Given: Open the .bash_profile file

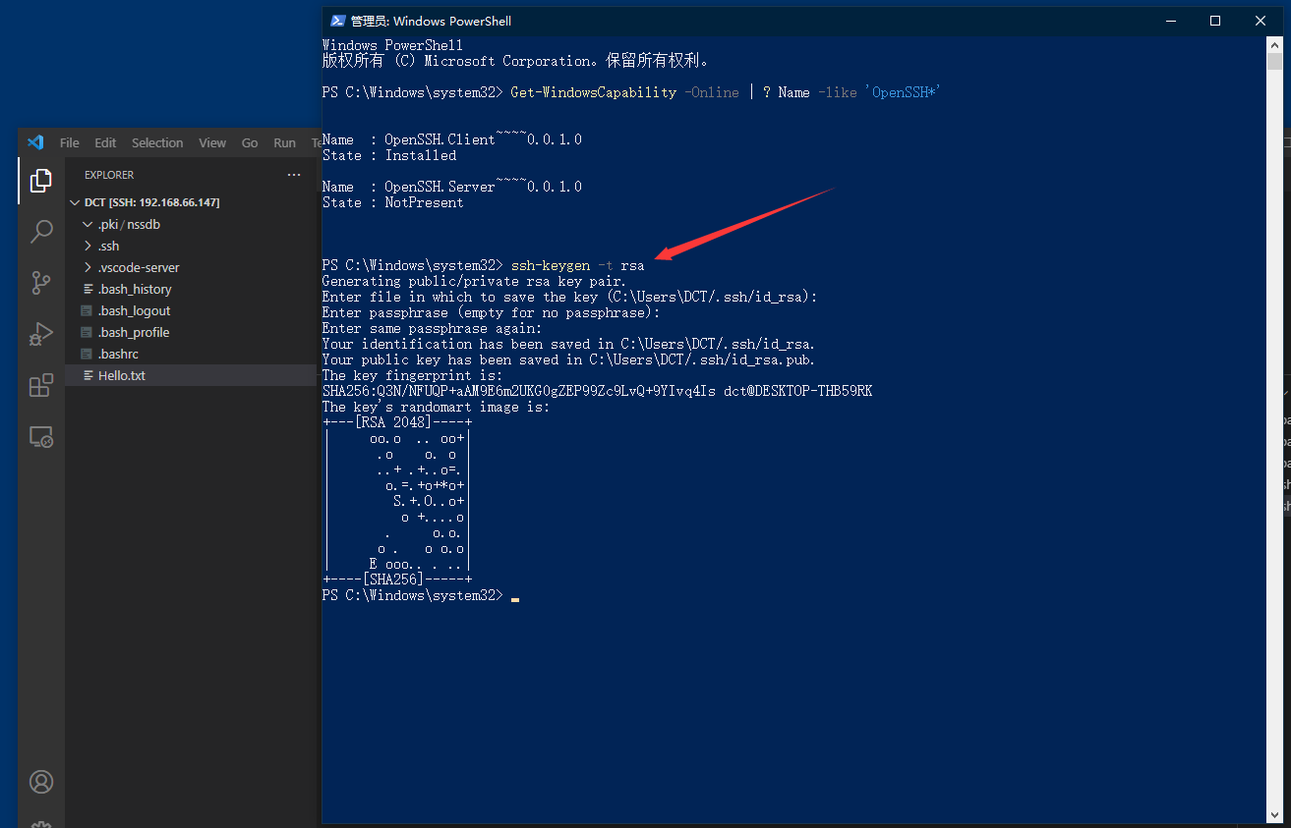Looking at the screenshot, I should 191,332.
